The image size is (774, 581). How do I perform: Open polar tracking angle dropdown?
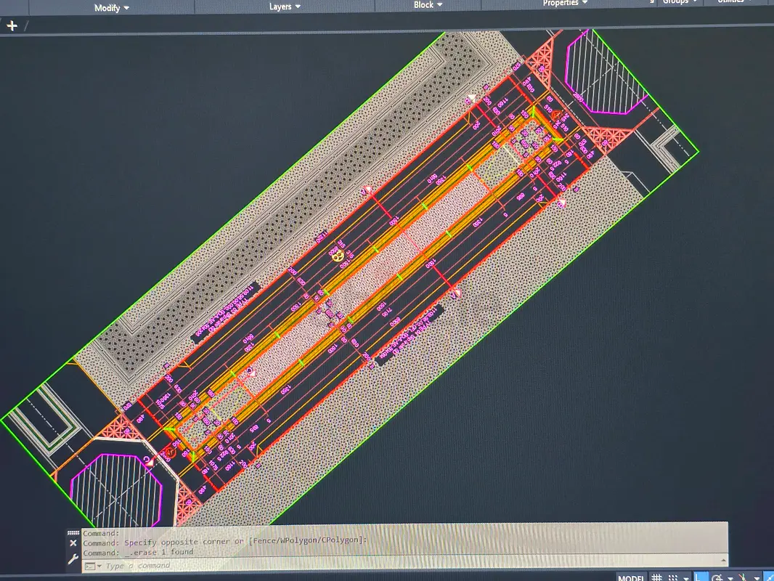point(730,579)
